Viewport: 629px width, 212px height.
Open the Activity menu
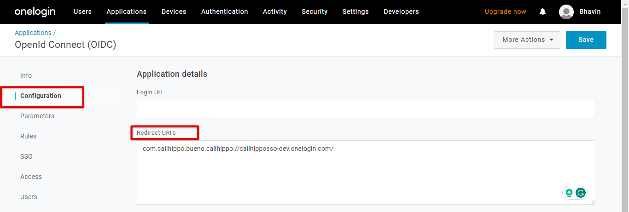coord(275,11)
